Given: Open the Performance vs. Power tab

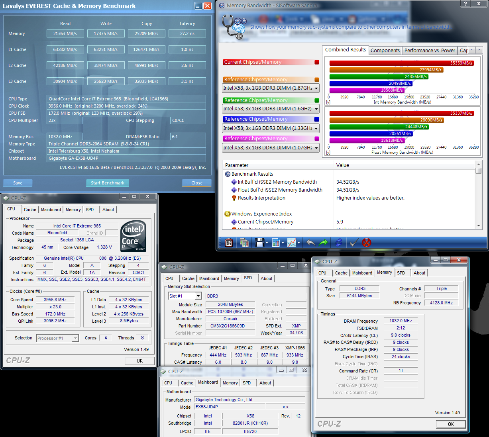Looking at the screenshot, I should pos(430,51).
